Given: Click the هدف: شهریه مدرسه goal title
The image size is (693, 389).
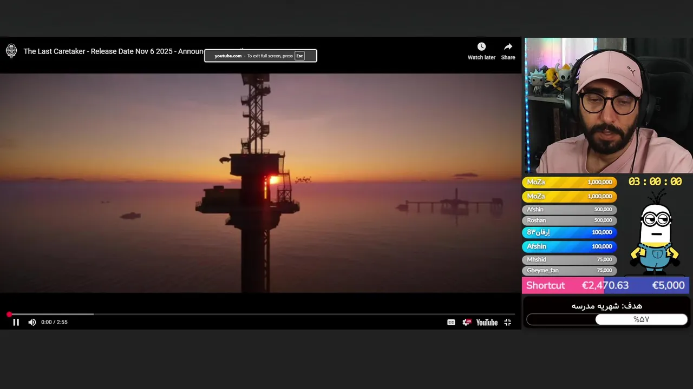Looking at the screenshot, I should tap(606, 306).
